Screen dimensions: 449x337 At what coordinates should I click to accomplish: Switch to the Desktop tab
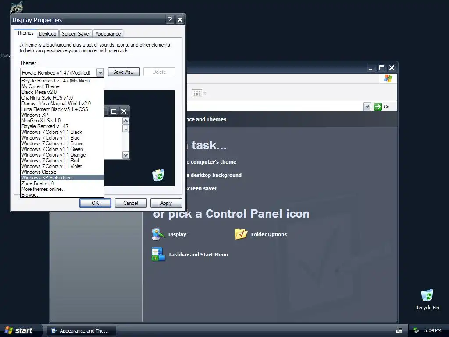pyautogui.click(x=47, y=33)
